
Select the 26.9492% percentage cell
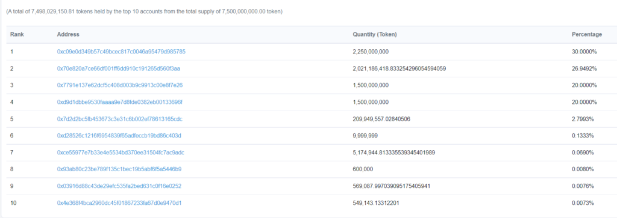584,68
